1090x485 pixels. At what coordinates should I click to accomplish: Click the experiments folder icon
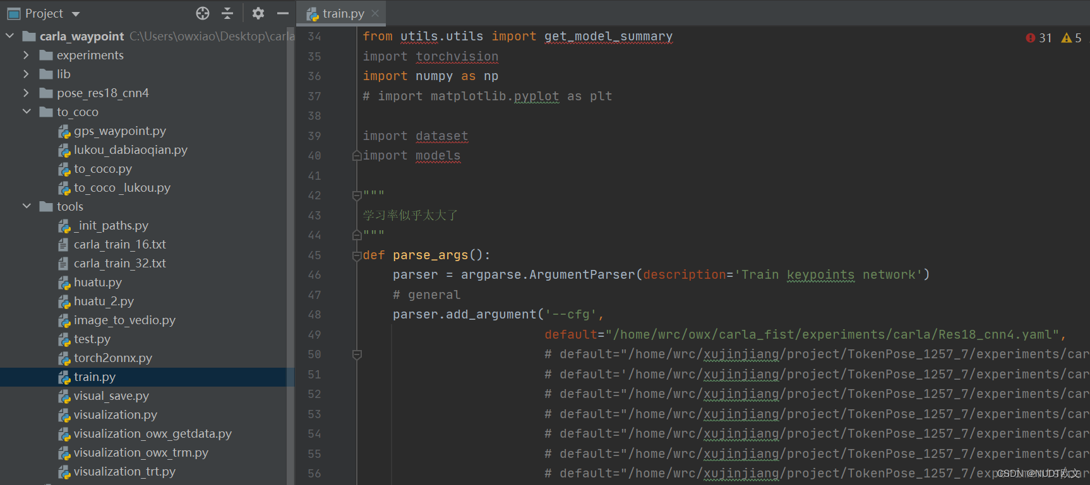coord(45,55)
